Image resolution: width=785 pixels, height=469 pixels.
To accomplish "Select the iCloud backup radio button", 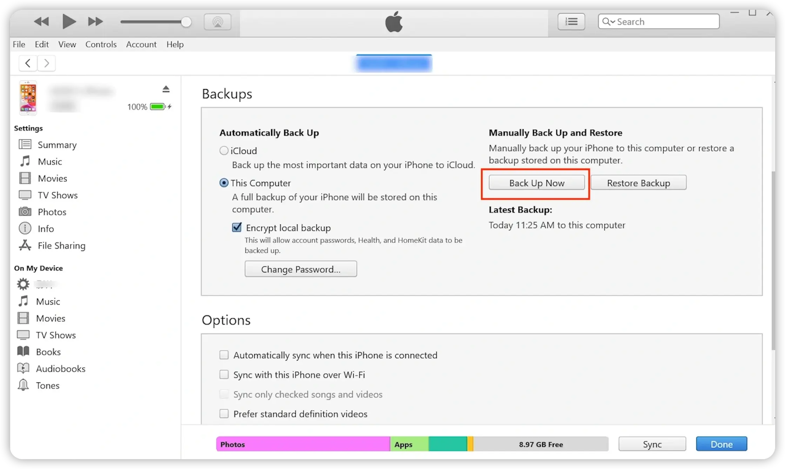I will (224, 150).
